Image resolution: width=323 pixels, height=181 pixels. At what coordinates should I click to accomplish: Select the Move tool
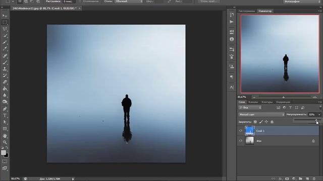(5, 16)
